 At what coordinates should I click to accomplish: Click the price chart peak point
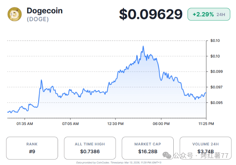click(143, 46)
